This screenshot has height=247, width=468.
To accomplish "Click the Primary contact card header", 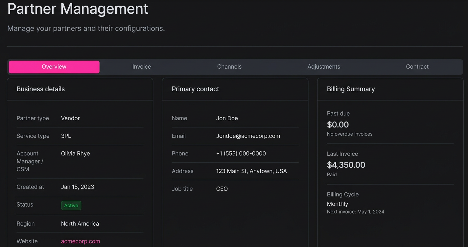I will [195, 89].
